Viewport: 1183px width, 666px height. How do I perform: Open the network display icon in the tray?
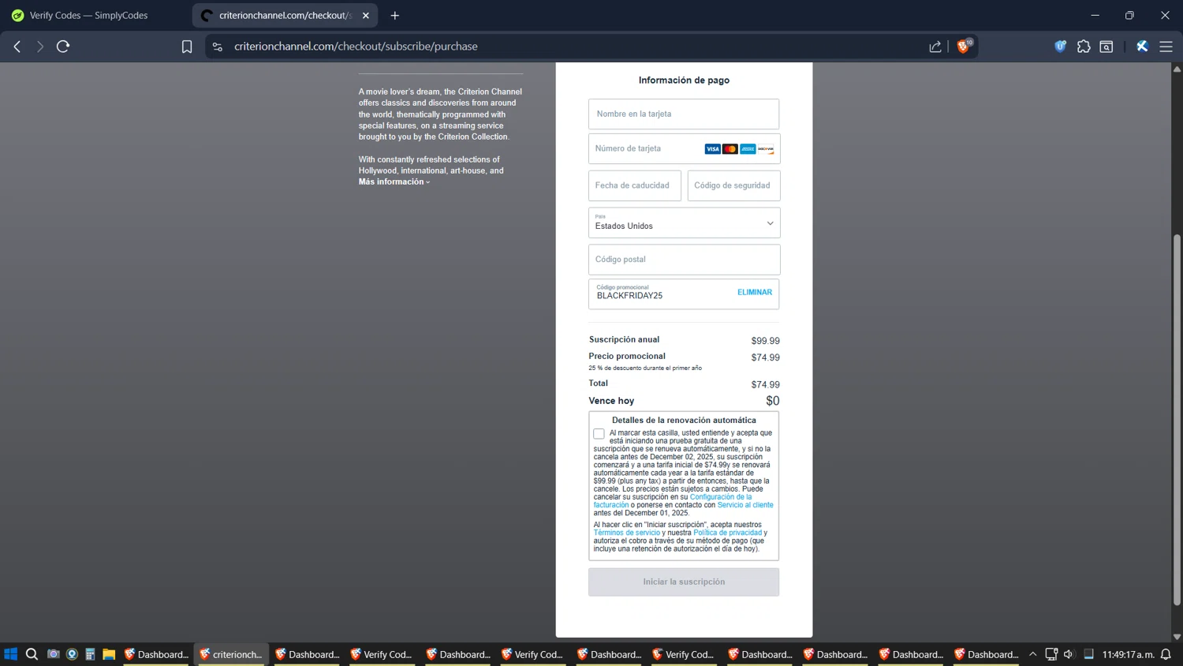click(1051, 654)
